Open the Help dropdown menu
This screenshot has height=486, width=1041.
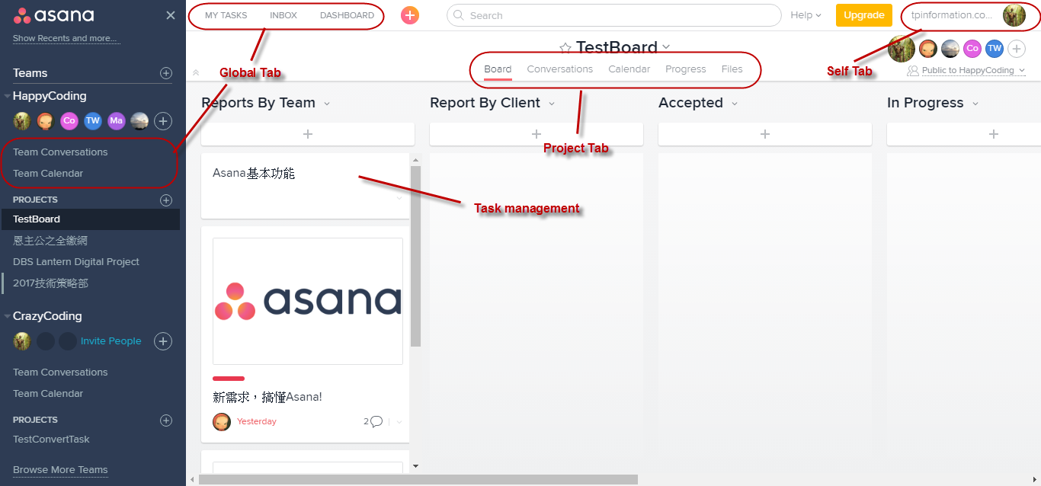pos(806,15)
